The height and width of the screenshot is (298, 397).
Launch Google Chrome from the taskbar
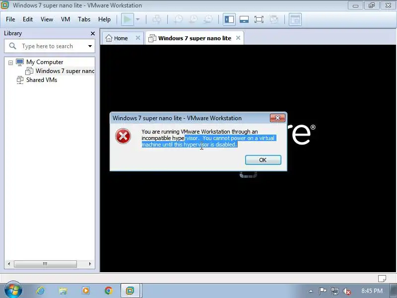pos(109,291)
